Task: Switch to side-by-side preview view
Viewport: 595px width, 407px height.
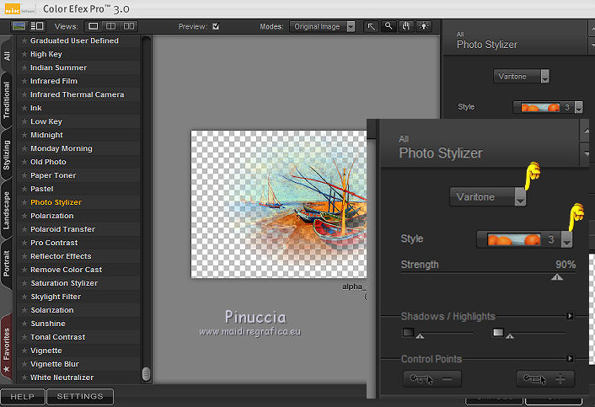Action: tap(129, 26)
